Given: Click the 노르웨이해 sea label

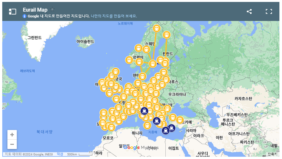Looking at the screenshot, I should (x=125, y=23).
